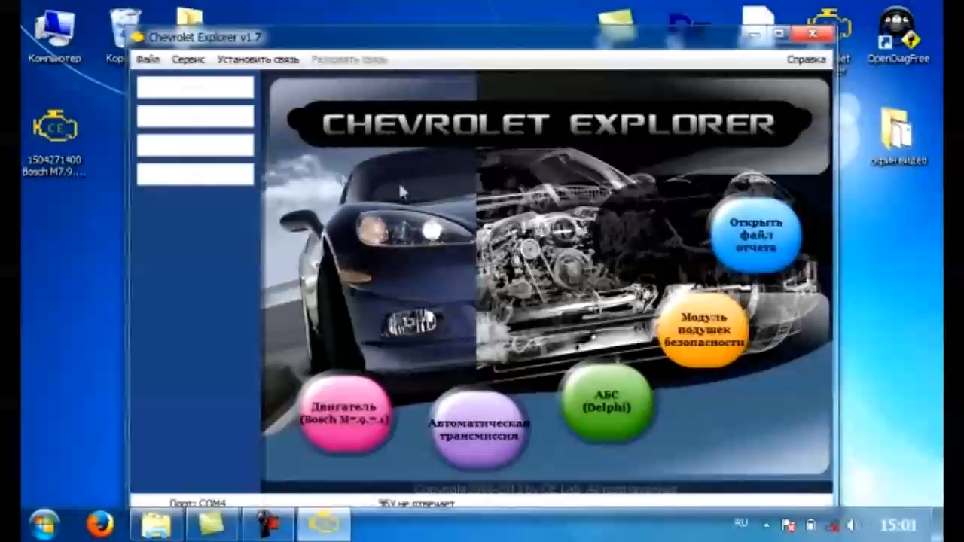Click the blue Открыть файл отчета button
964x542 pixels.
(x=756, y=234)
